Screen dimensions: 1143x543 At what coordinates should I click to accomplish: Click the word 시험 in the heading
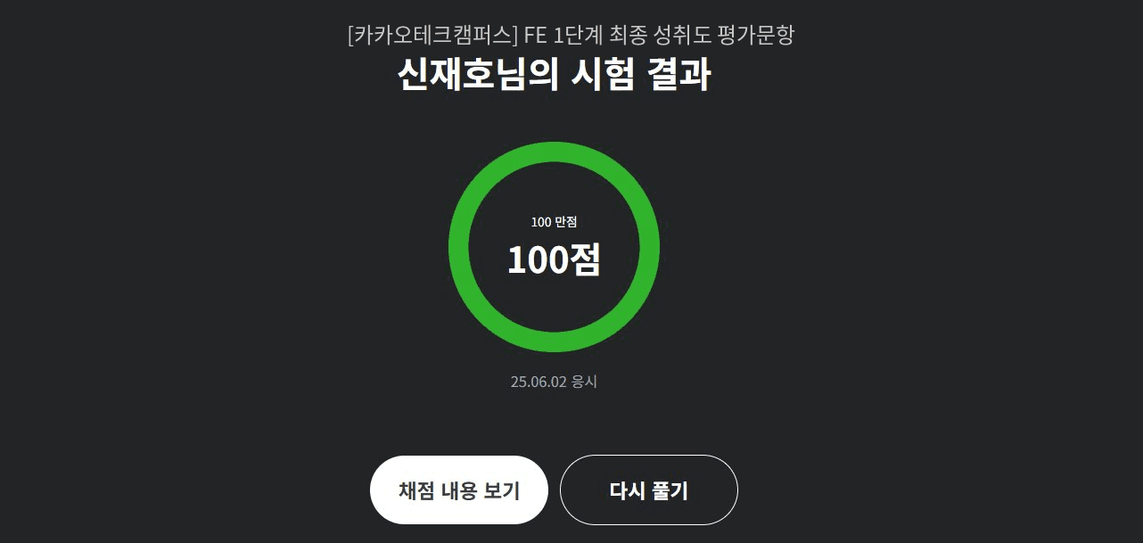[x=602, y=75]
